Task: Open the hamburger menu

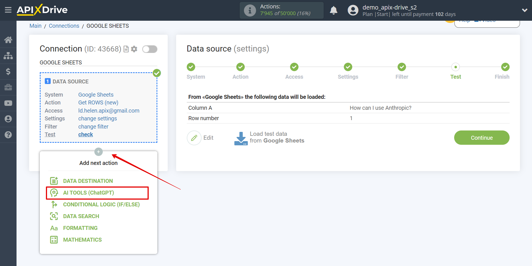Action: click(8, 10)
